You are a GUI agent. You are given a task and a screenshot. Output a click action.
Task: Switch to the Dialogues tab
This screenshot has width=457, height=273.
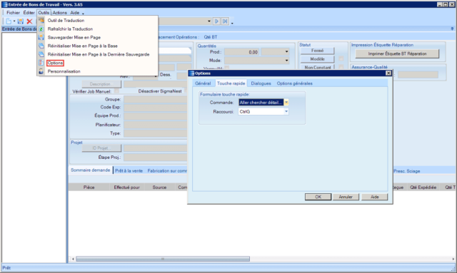point(261,83)
